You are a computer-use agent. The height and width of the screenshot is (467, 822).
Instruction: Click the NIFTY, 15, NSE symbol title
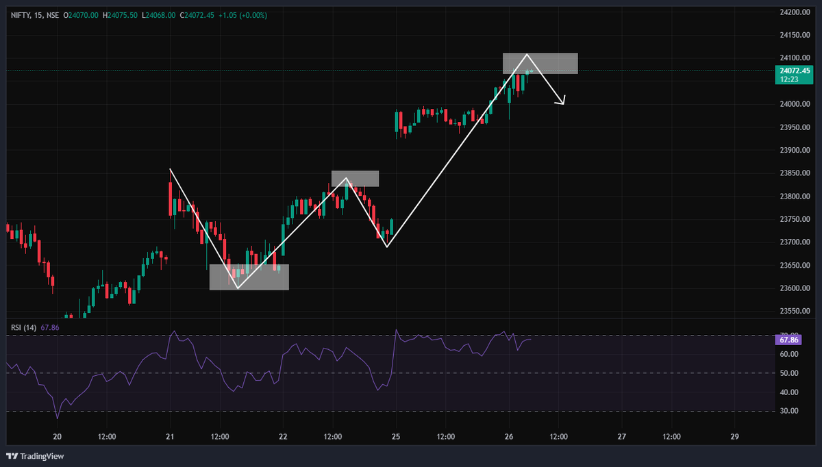point(35,14)
